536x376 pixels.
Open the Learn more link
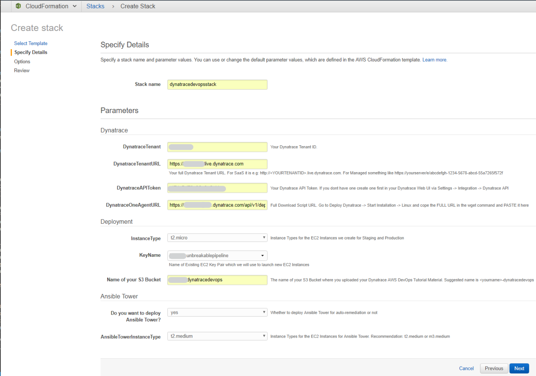click(x=435, y=60)
